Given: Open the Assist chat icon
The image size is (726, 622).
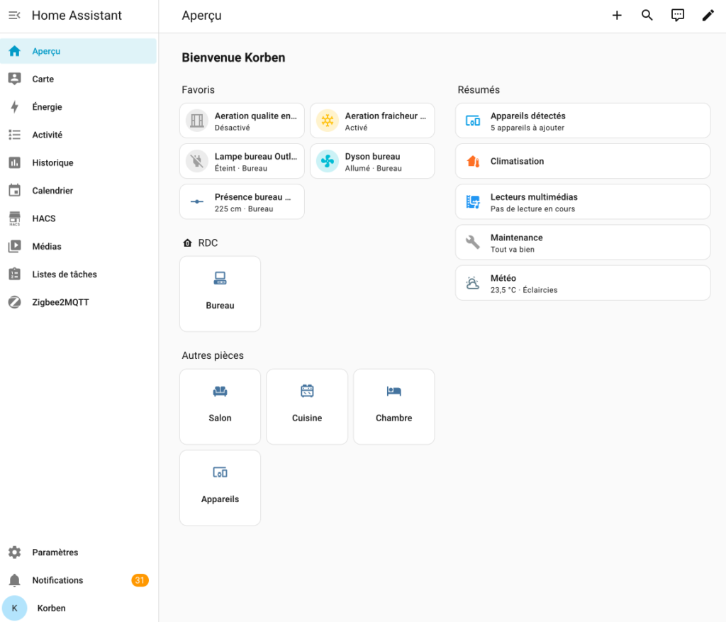Looking at the screenshot, I should (x=677, y=16).
